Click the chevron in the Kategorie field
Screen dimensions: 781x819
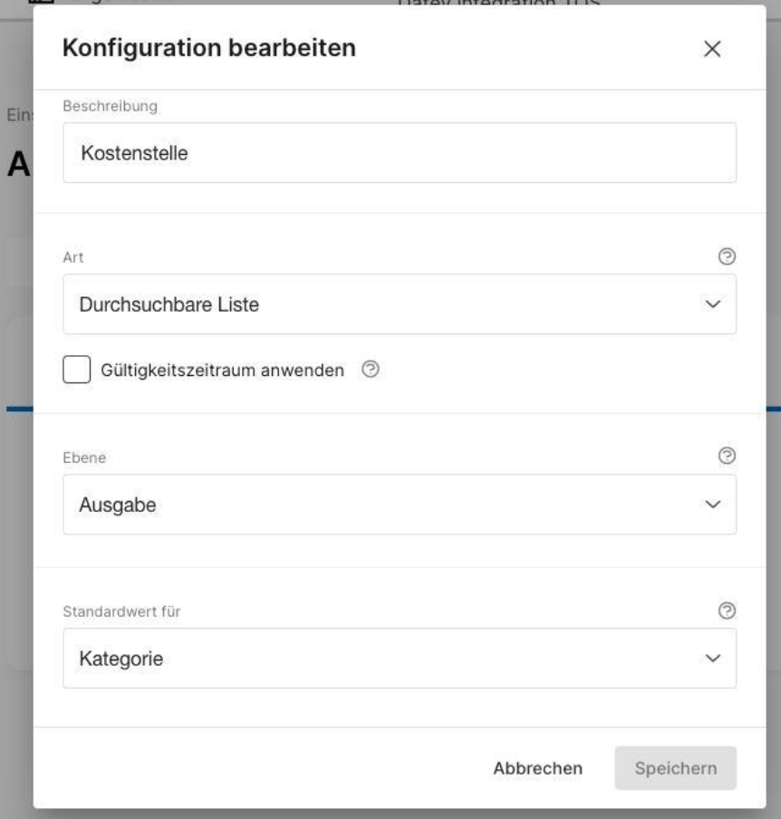(712, 658)
